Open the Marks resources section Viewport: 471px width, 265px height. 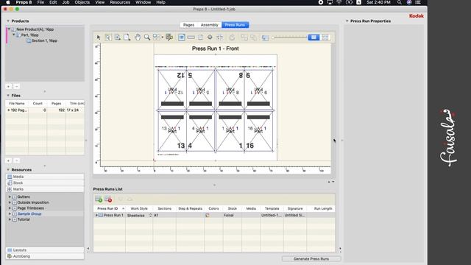click(x=45, y=189)
